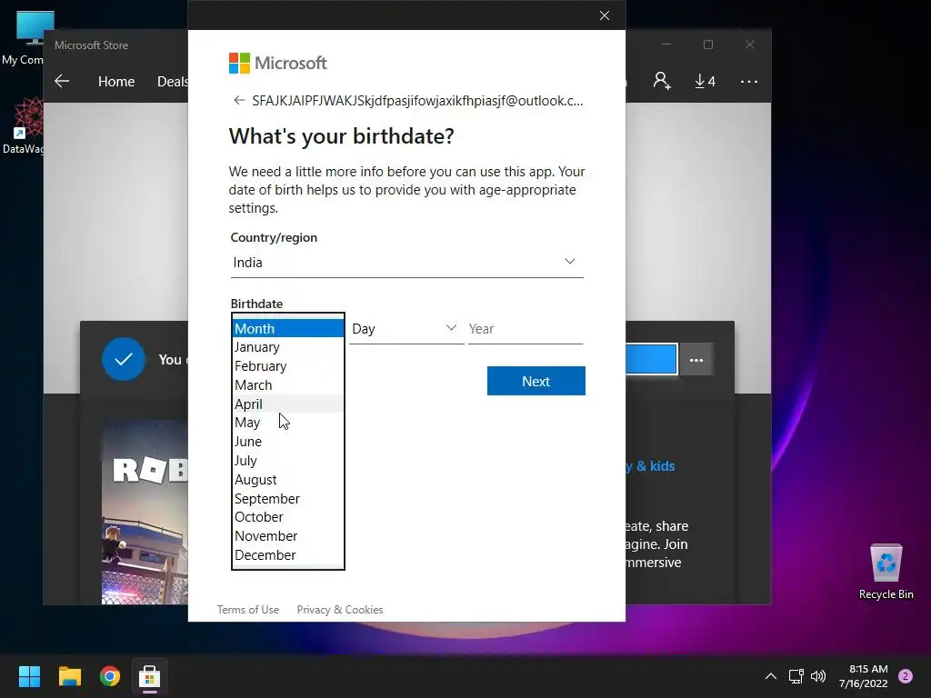Image resolution: width=931 pixels, height=698 pixels.
Task: Open the Home tab in Microsoft Store
Action: pos(116,81)
